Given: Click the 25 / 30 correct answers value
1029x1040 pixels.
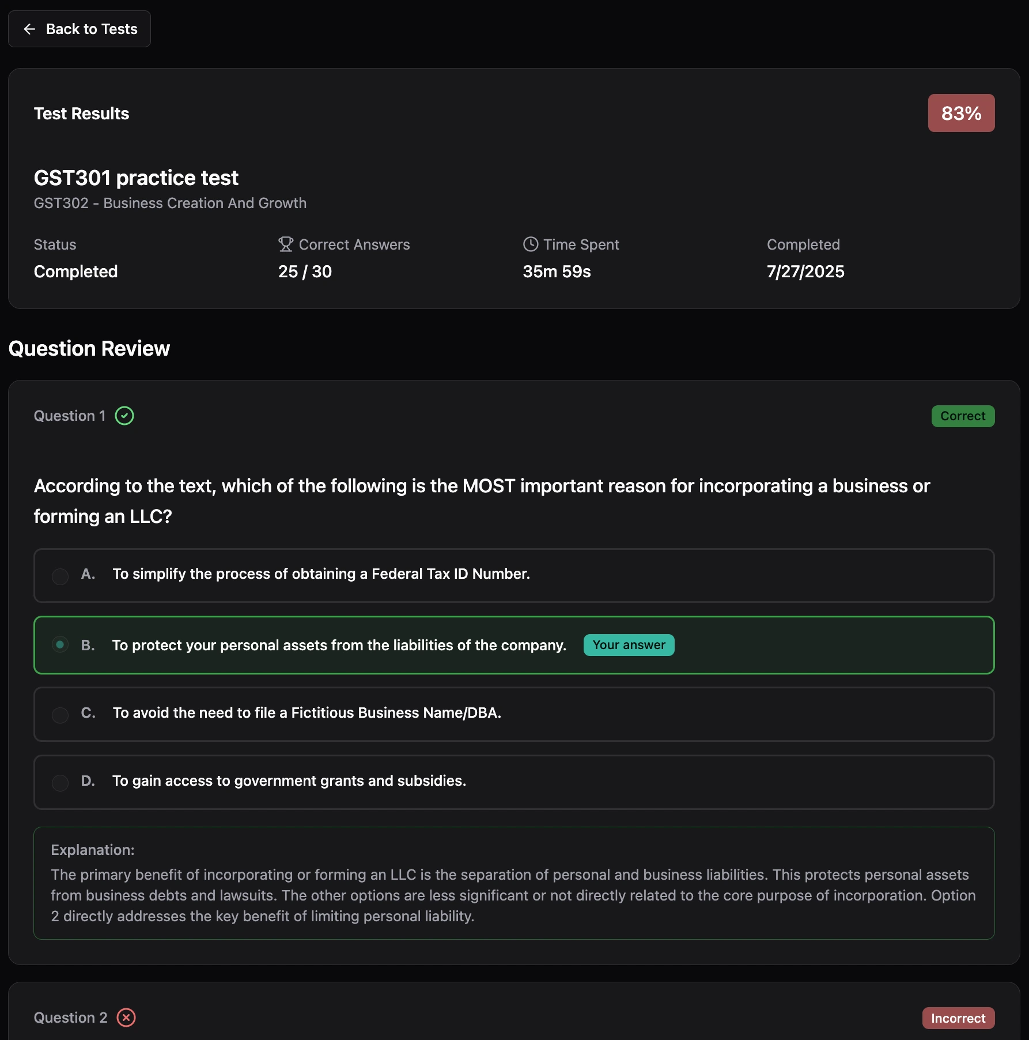Looking at the screenshot, I should click(305, 272).
